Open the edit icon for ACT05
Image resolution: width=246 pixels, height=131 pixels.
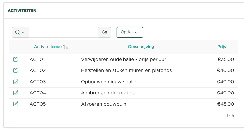(x=16, y=104)
